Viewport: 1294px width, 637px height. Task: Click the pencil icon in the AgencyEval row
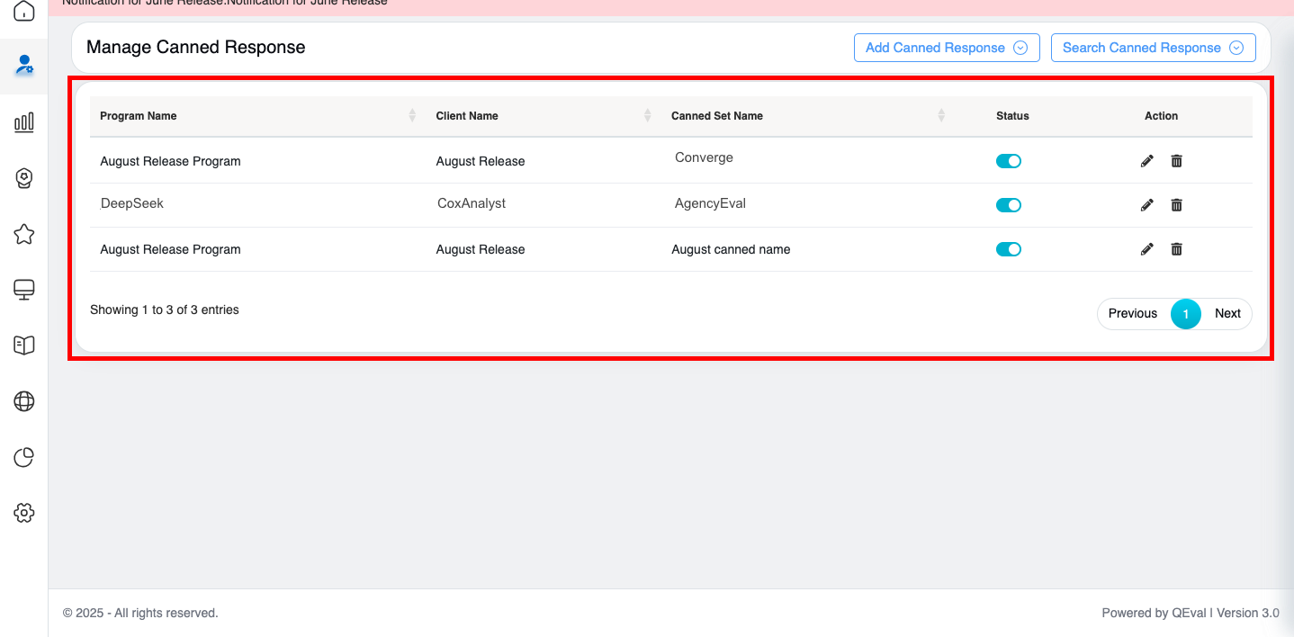[1146, 205]
